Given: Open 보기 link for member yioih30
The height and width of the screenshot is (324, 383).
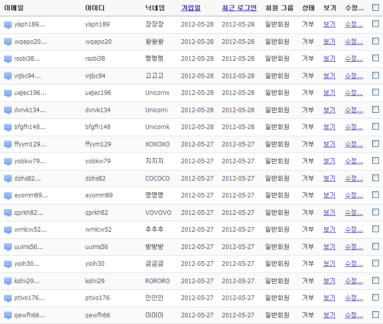Looking at the screenshot, I should (x=329, y=264).
